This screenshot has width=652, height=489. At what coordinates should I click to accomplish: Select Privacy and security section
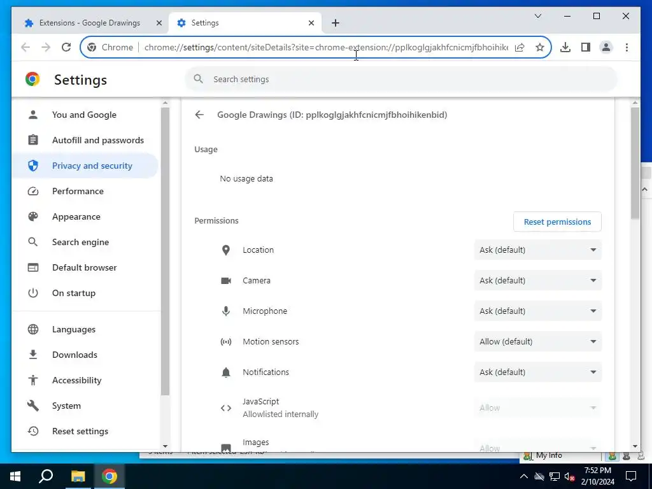tap(85, 166)
